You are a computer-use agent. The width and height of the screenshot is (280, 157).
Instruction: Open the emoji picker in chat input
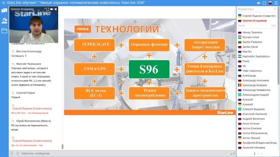17,153
